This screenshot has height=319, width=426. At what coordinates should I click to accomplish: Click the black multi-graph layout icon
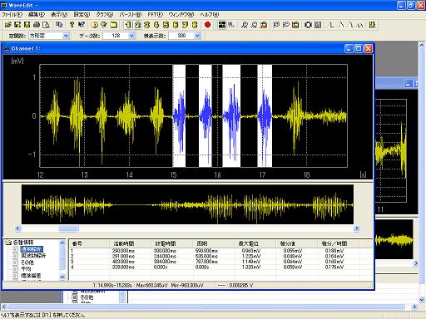[222, 25]
